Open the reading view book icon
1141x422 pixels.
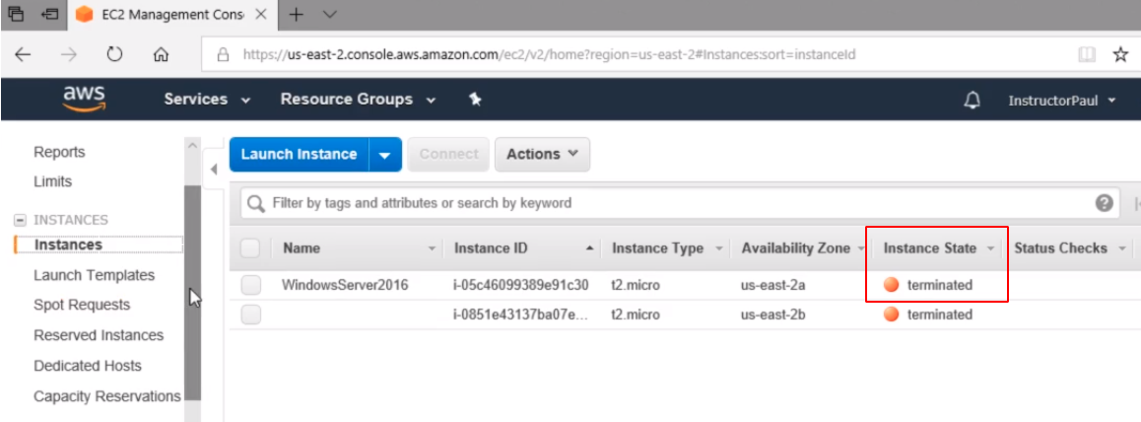pyautogui.click(x=1087, y=55)
